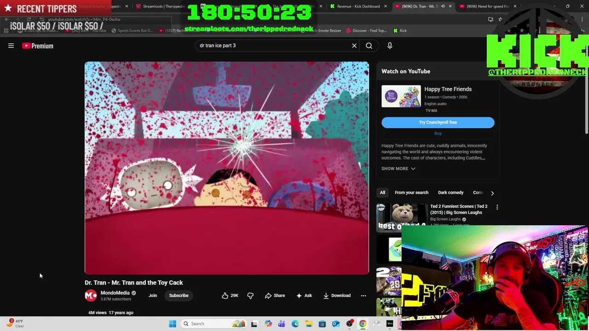Screen dimensions: 589x331
Task: Open Sports Scores Bot bookmark
Action: click(132, 30)
